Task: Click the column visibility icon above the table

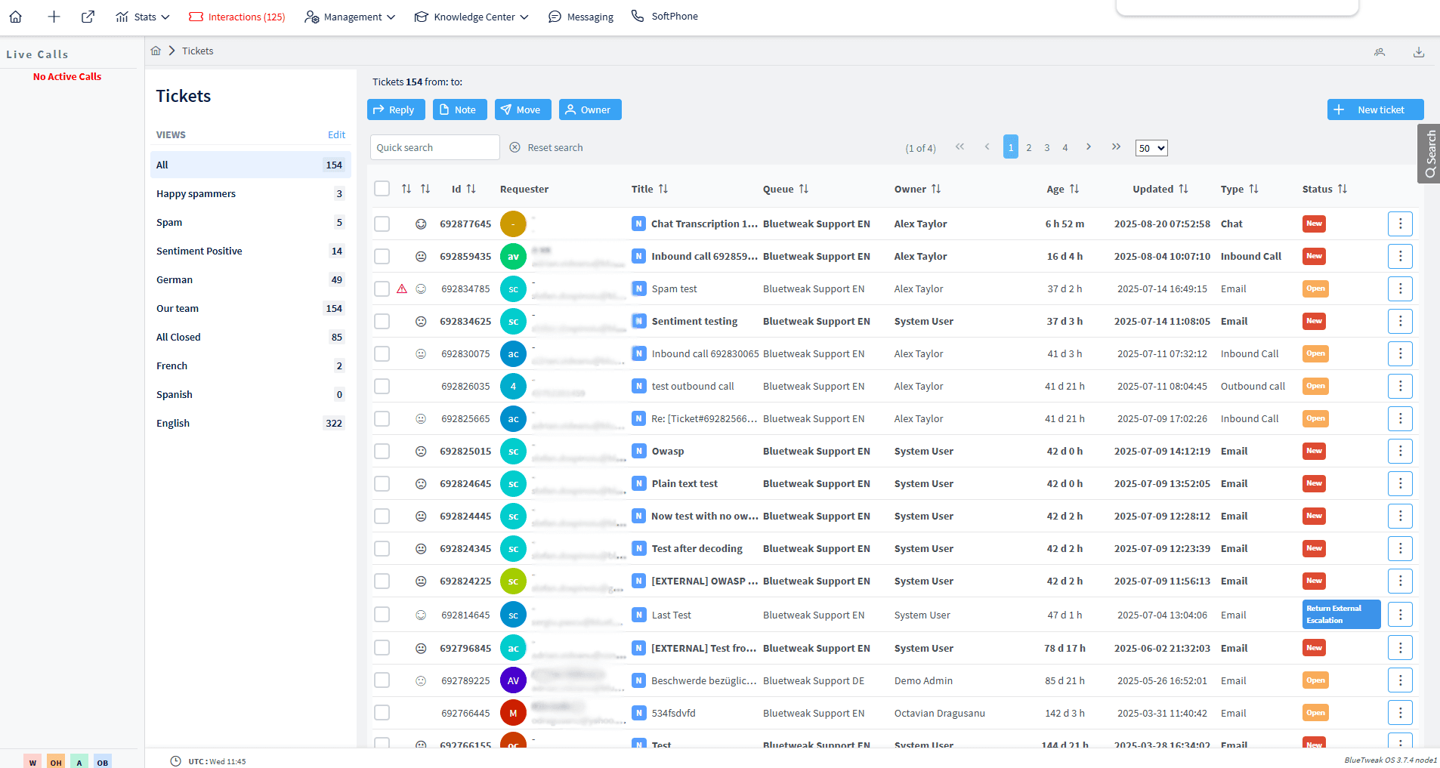Action: (1380, 52)
